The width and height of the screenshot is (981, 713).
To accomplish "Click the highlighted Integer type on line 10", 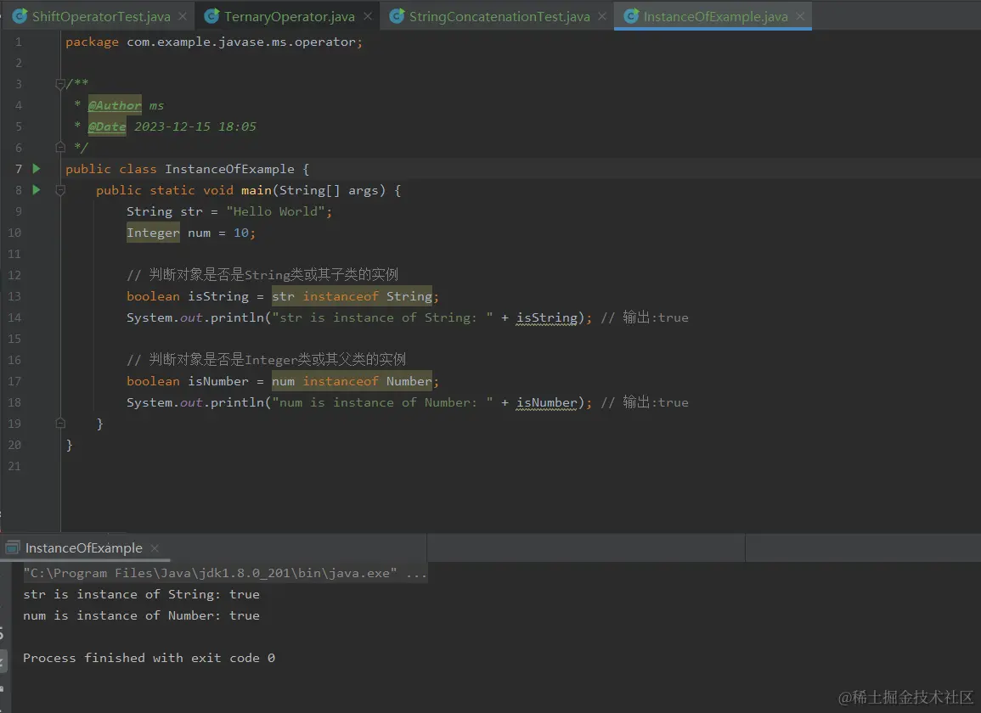I will [x=153, y=233].
